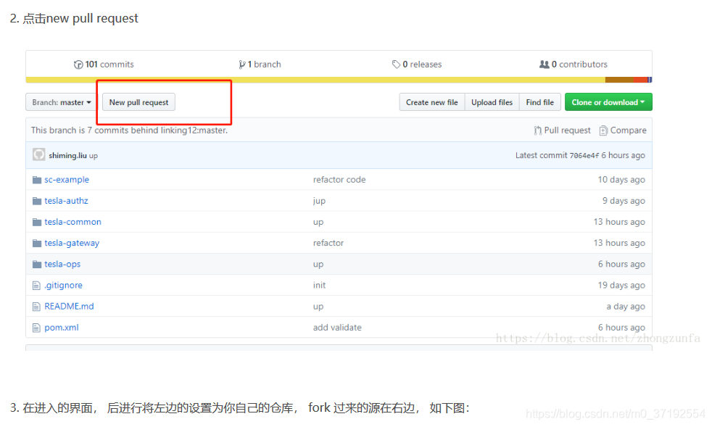
Task: Open the tesla-authz folder link
Action: pos(66,201)
